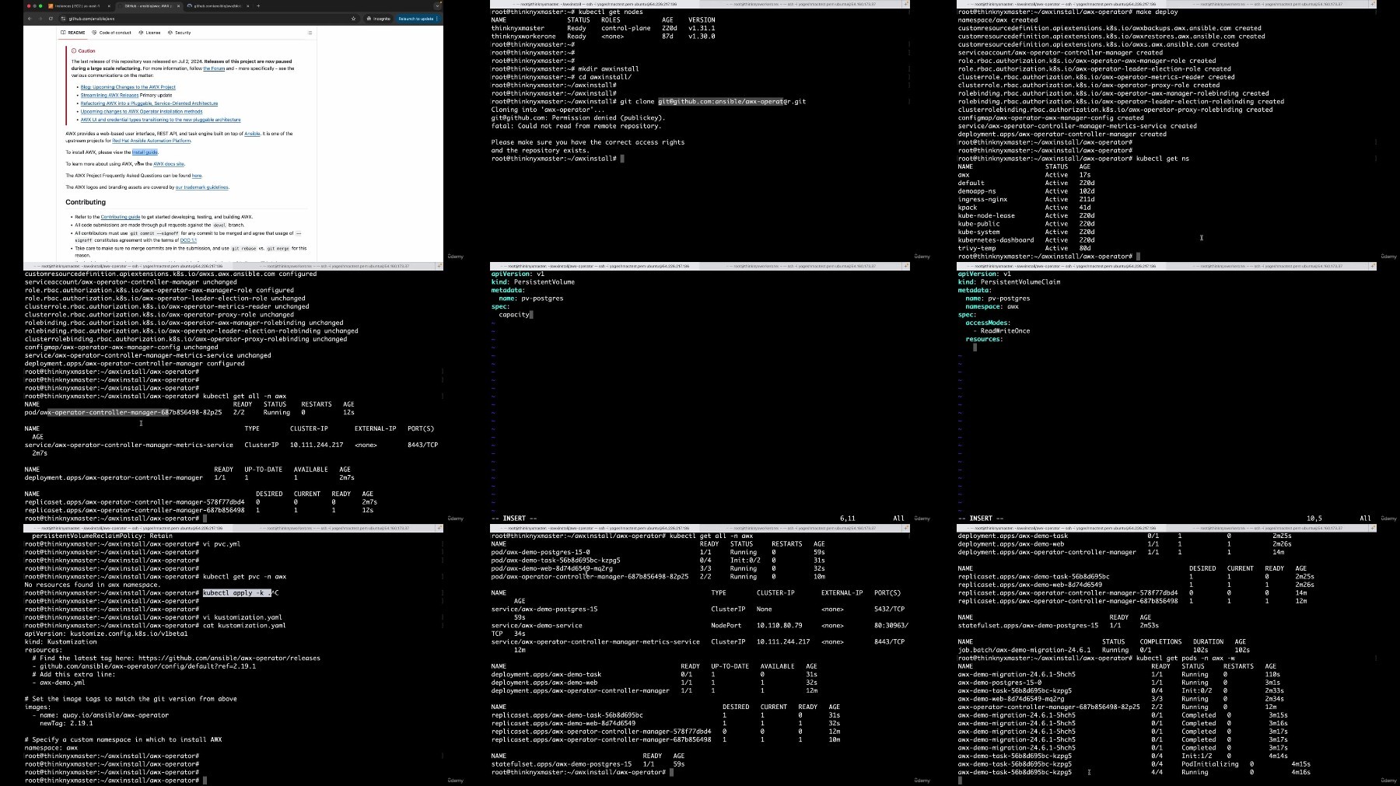Click the Caution alert label
The height and width of the screenshot is (786, 1400).
click(87, 51)
